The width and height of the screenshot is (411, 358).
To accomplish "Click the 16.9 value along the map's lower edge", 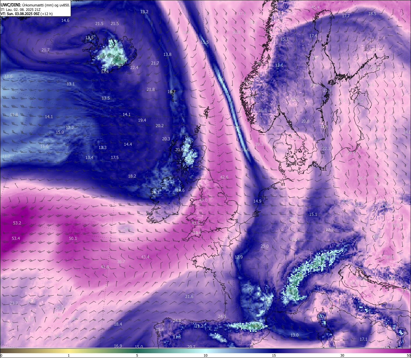I will click(x=118, y=346).
